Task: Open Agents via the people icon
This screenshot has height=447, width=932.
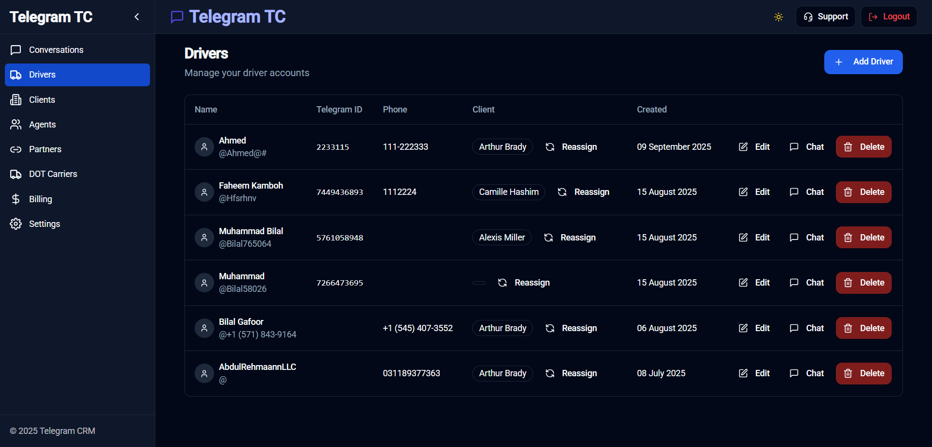Action: [15, 124]
